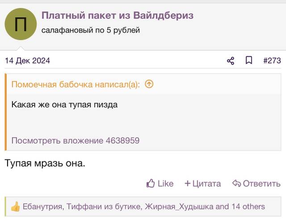Reply to the post with Ответить
Viewport: 286px width, 221px height.
pos(257,183)
